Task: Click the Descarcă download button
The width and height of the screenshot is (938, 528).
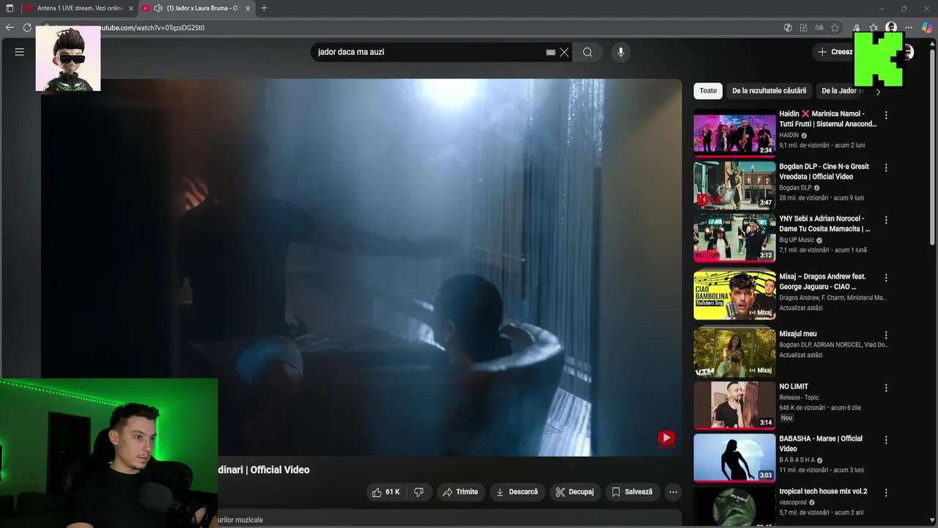Action: (517, 492)
